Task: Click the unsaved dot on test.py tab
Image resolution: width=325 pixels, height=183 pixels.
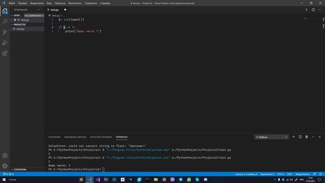Action: (65, 10)
